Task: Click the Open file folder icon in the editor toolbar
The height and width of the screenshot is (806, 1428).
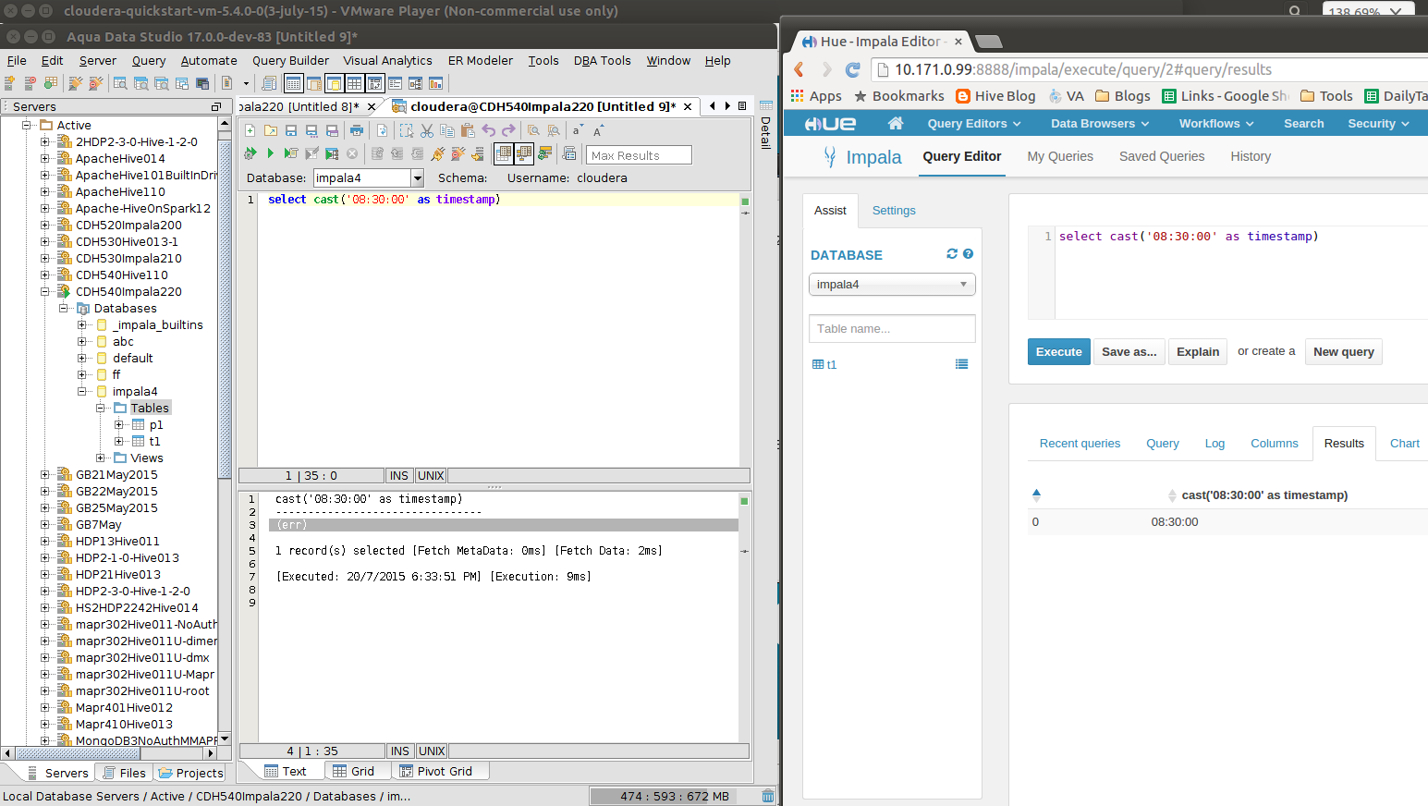Action: point(270,130)
